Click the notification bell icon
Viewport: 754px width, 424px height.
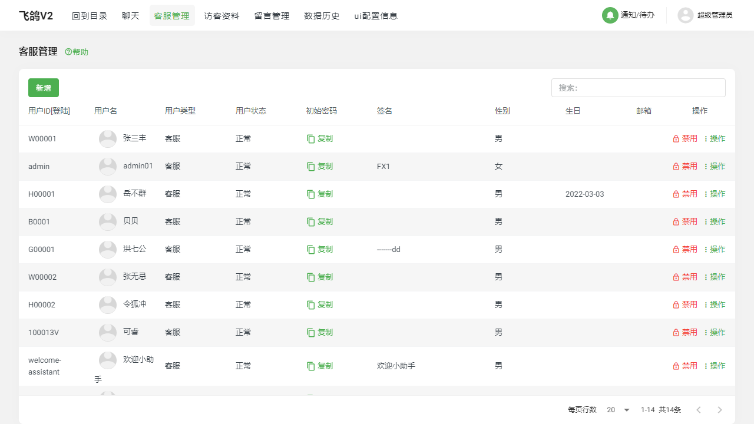click(x=610, y=15)
